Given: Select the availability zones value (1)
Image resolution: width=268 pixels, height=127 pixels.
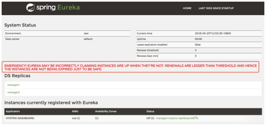Looking at the screenshot, I should click(97, 118).
